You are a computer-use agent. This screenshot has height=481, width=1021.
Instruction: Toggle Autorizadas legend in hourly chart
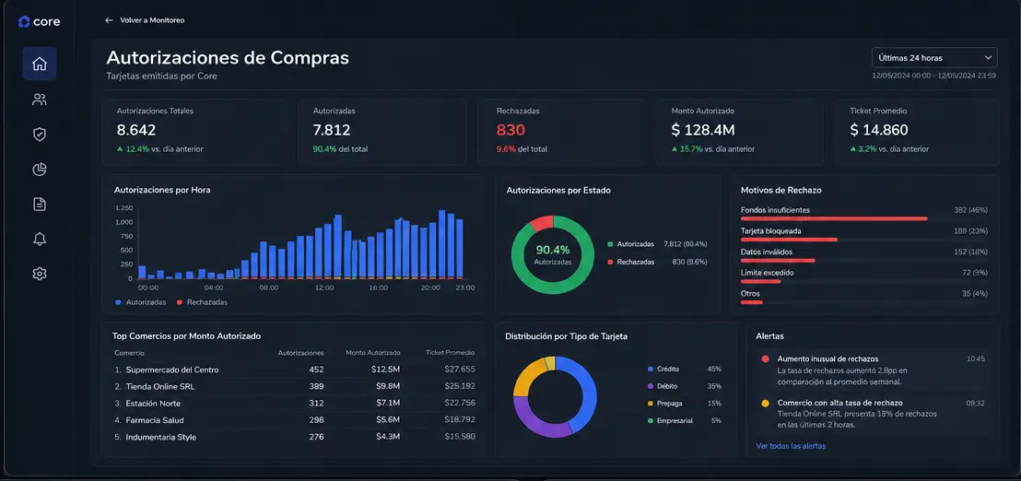click(140, 302)
